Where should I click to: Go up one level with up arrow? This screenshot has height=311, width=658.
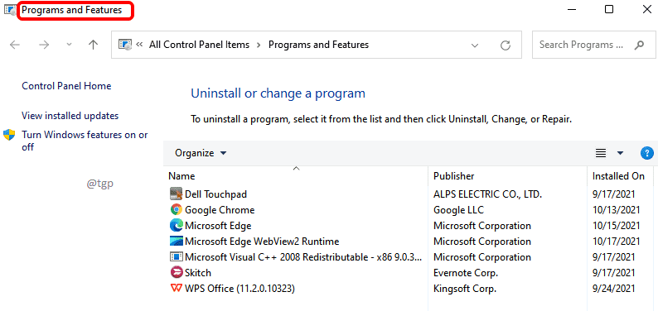tap(93, 45)
